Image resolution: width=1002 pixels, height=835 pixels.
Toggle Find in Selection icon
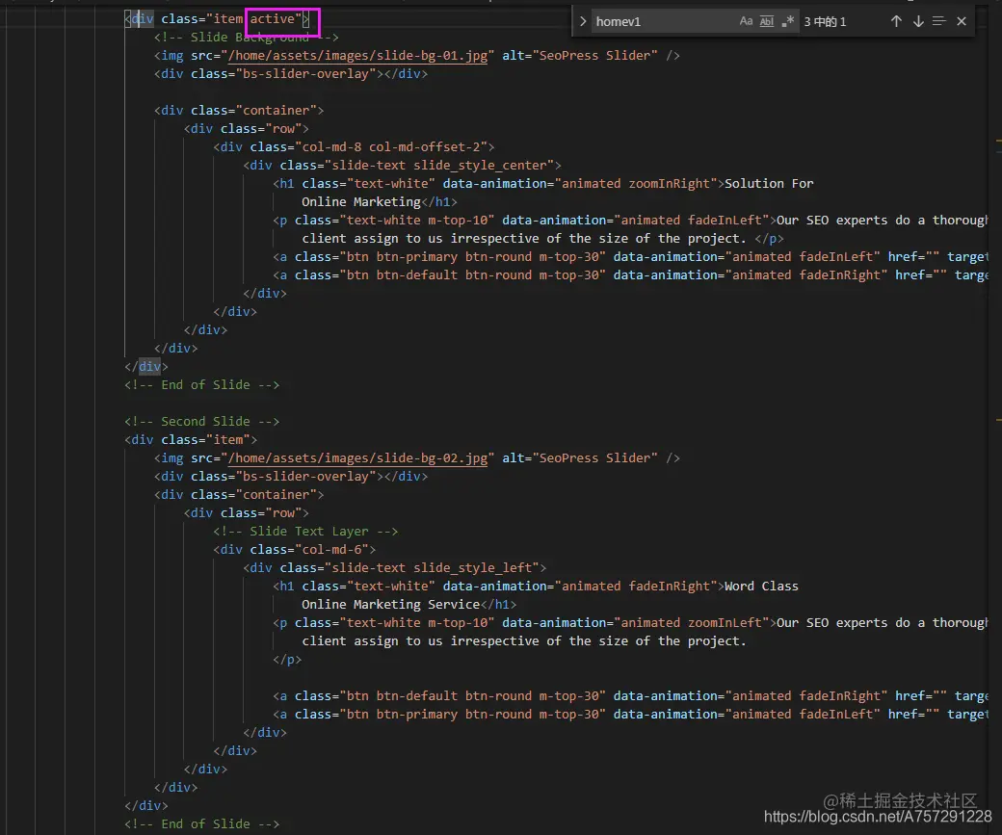(x=938, y=21)
